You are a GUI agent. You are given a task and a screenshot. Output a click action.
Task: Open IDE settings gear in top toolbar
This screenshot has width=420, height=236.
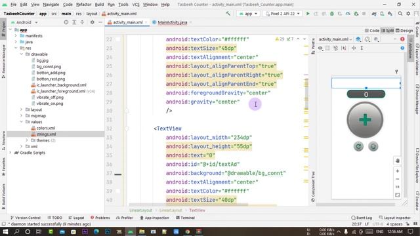point(408,13)
